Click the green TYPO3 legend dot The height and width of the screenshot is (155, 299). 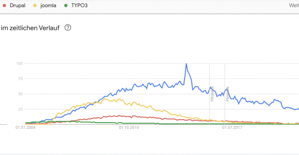coord(66,5)
